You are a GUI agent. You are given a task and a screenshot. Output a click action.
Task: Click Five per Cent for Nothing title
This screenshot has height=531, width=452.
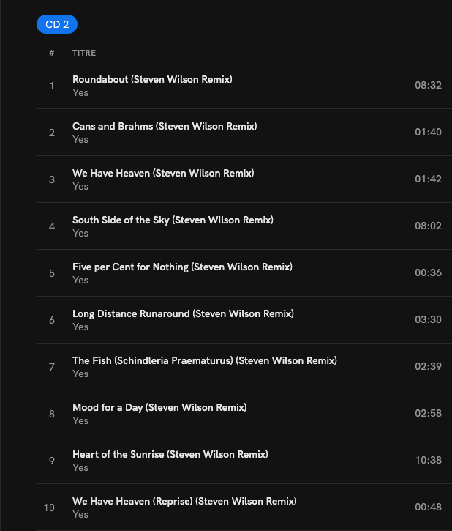[182, 267]
